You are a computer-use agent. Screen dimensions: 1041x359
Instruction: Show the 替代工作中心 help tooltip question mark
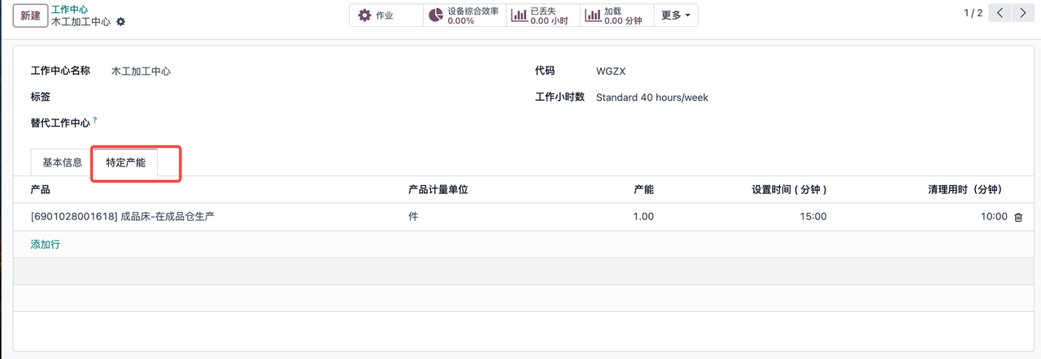point(95,120)
